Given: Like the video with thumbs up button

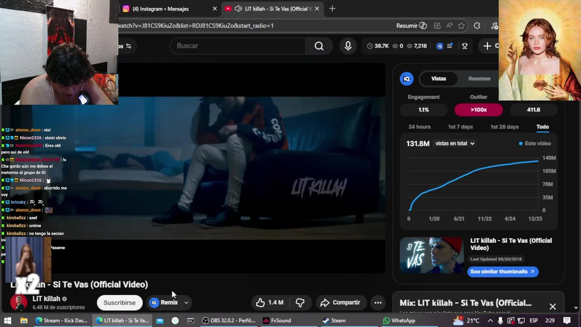Looking at the screenshot, I should 270,302.
